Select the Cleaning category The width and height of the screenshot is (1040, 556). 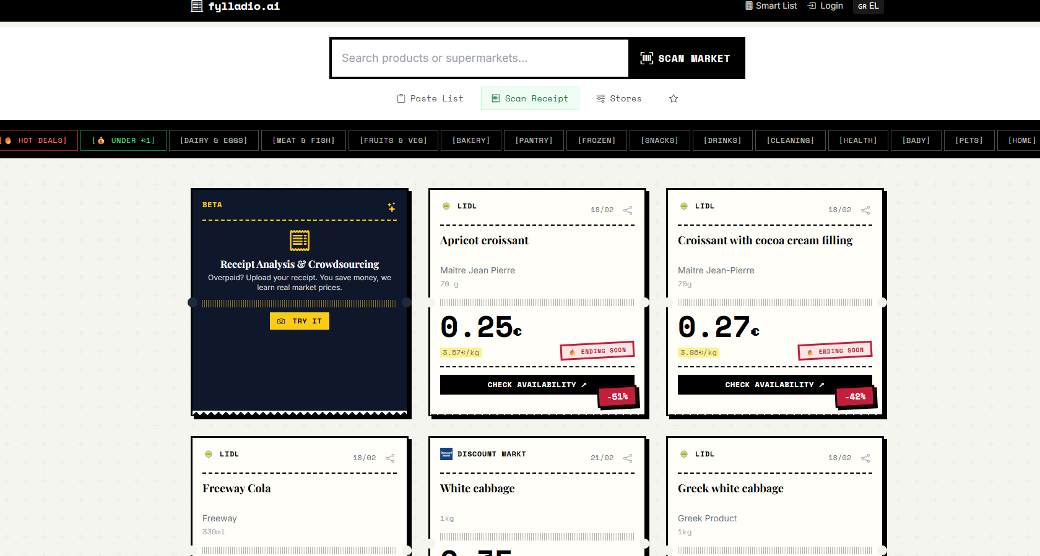coord(790,140)
